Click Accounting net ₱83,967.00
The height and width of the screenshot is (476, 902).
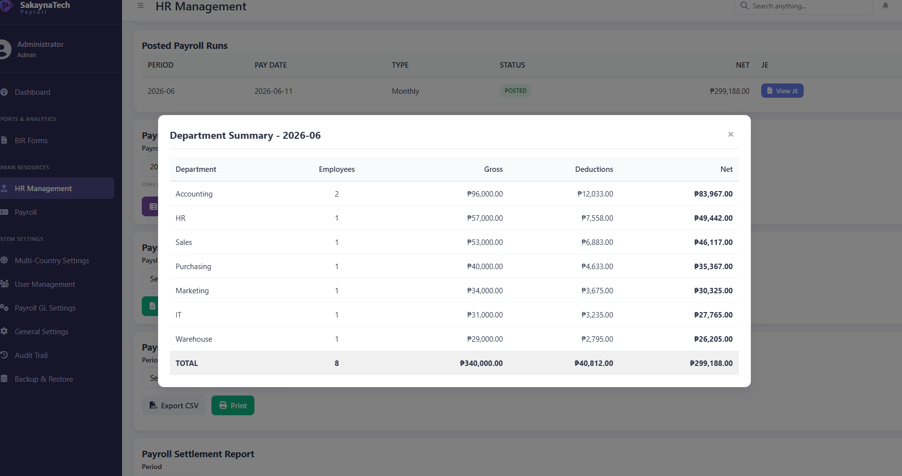713,194
